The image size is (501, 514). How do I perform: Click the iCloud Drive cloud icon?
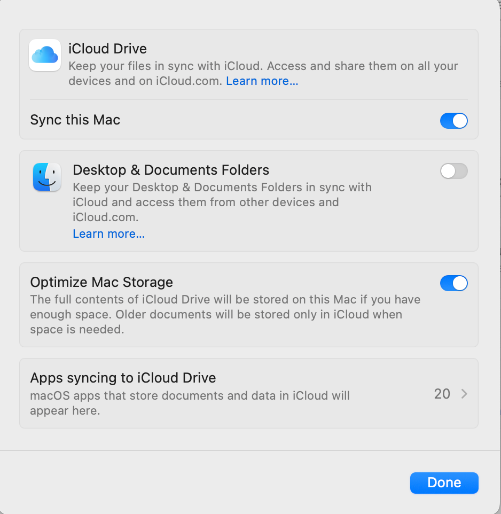tap(45, 55)
